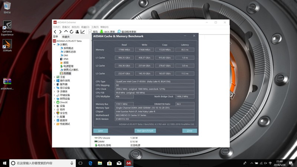
Task: Expand the 主板 tree node
Action: pyautogui.click(x=54, y=77)
